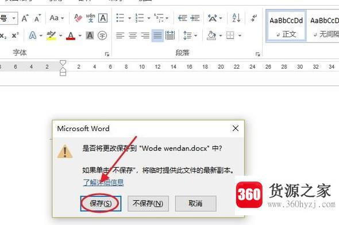Click 保存(S) to save changes
This screenshot has height=225, width=339.
point(101,203)
